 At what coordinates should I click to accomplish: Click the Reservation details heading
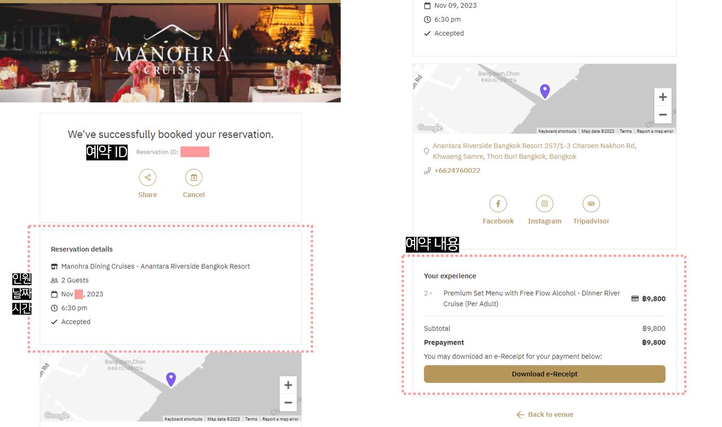[82, 249]
